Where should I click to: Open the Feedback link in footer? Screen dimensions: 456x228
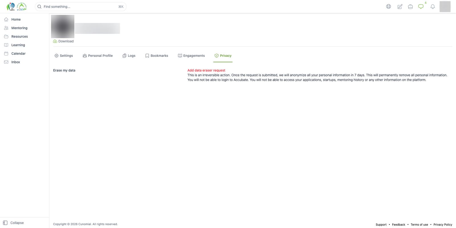(x=398, y=225)
